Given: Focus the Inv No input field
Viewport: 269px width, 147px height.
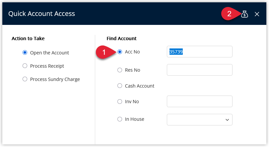Looking at the screenshot, I should tap(200, 101).
